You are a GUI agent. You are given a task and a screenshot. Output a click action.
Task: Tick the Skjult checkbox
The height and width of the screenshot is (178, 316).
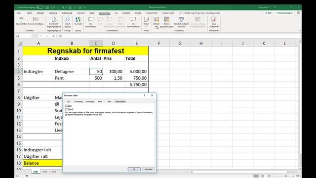(x=66, y=109)
